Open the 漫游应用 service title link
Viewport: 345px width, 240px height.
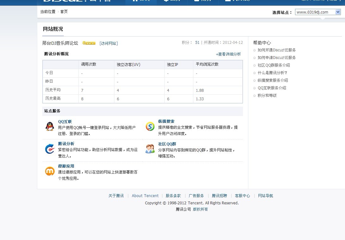click(x=66, y=166)
